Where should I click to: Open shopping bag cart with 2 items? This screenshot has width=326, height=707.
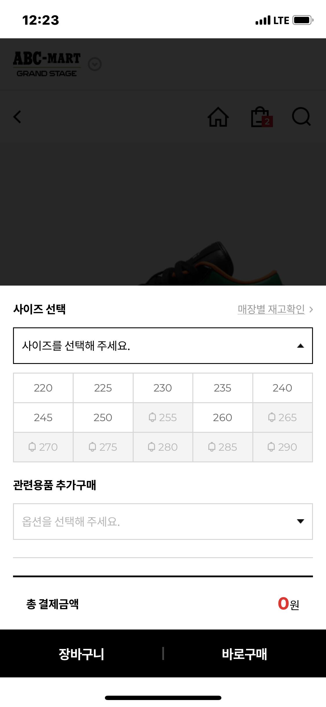[x=262, y=117]
